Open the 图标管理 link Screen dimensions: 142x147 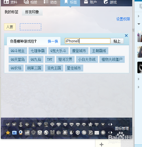coord(122,129)
